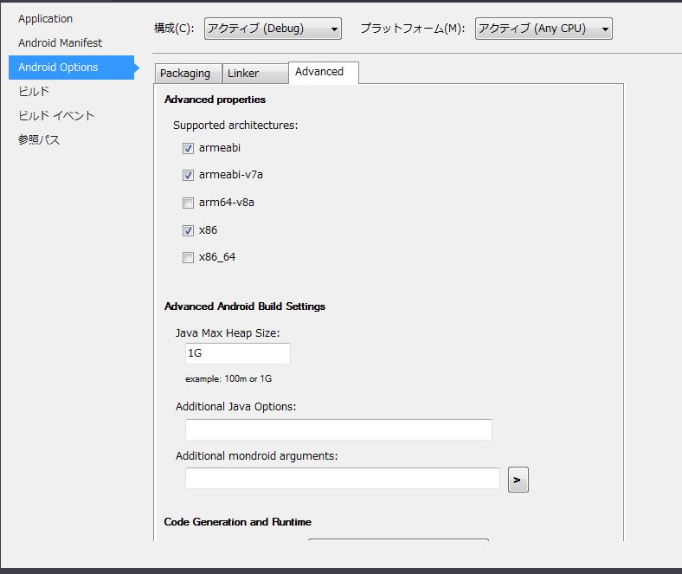Switch to the Packaging tab
The image size is (682, 574).
(x=189, y=73)
